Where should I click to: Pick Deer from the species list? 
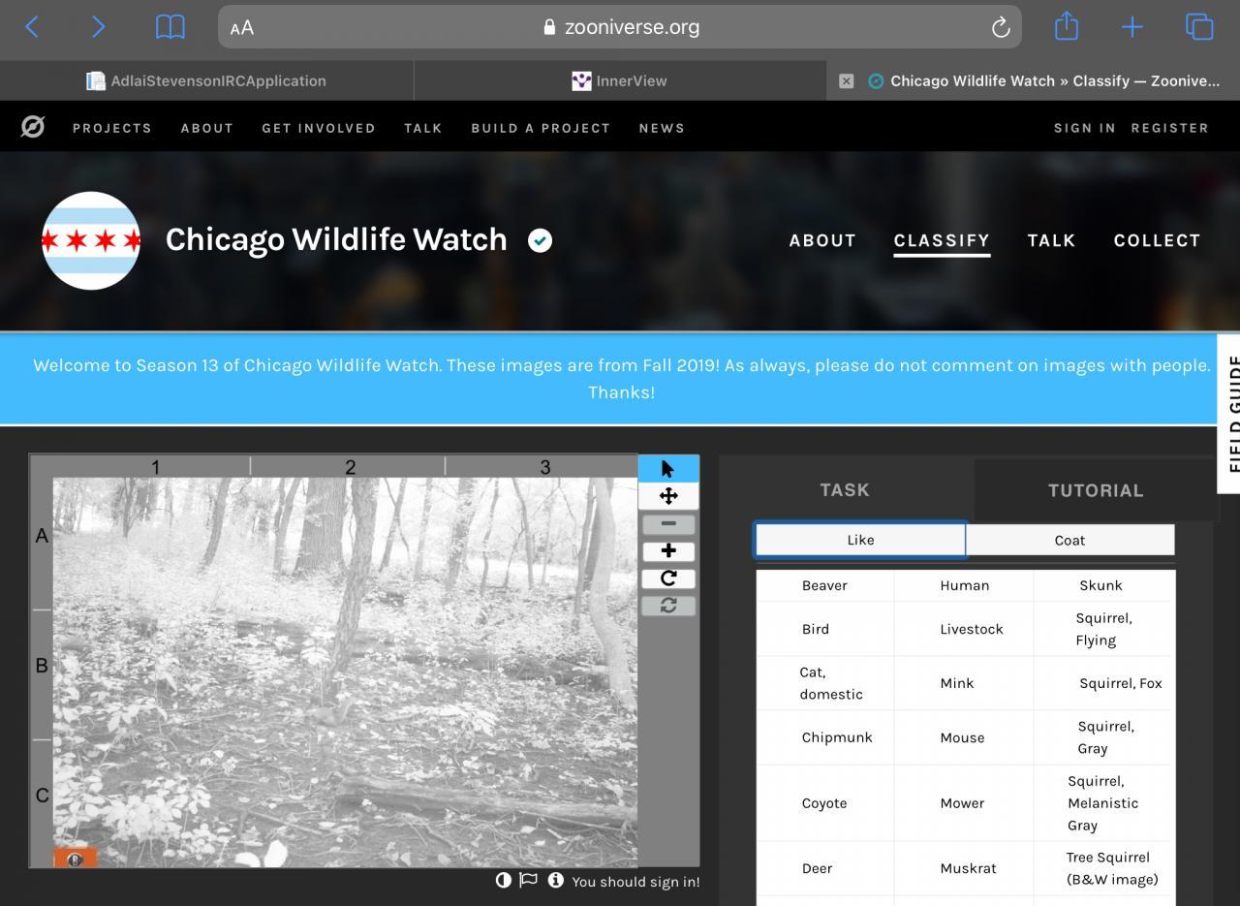coord(824,868)
